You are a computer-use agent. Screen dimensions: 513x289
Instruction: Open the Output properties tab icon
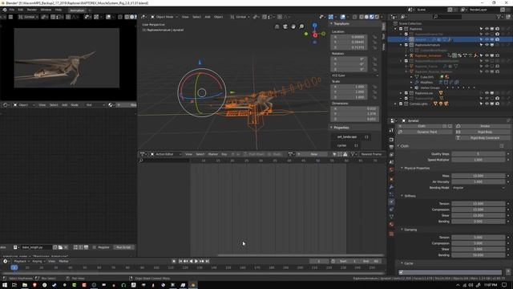tap(391, 147)
